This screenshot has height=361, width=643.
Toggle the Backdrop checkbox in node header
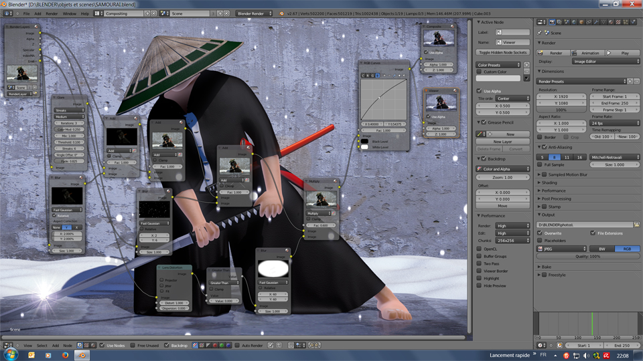click(x=167, y=346)
